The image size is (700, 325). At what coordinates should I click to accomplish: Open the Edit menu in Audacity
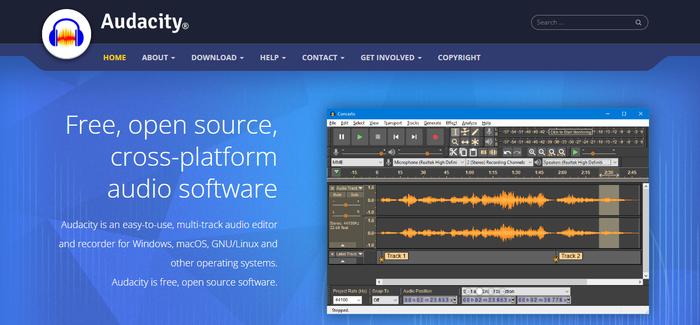click(x=345, y=123)
